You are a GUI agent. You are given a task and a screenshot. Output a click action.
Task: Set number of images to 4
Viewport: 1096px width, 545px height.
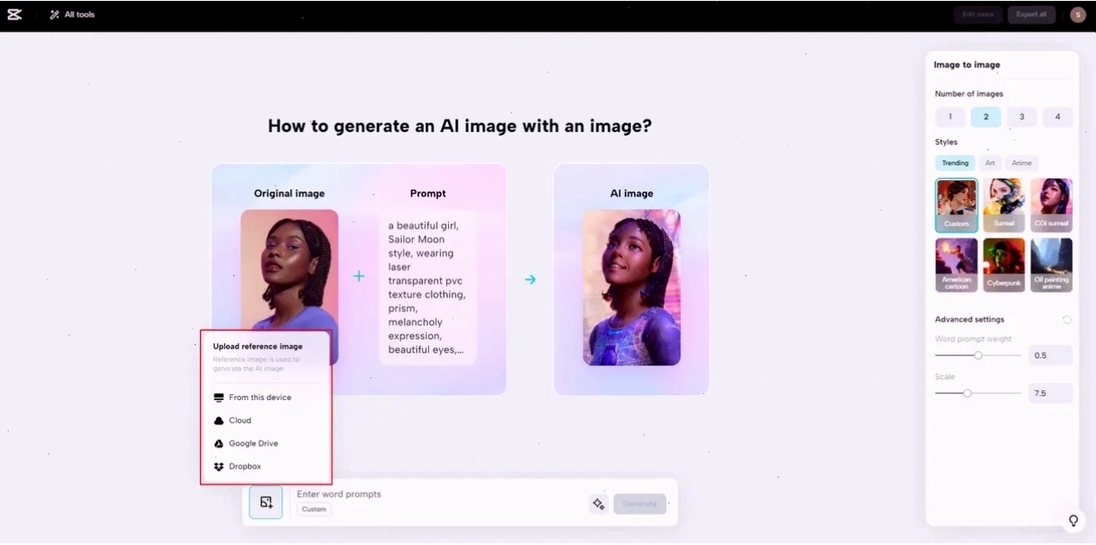1057,117
